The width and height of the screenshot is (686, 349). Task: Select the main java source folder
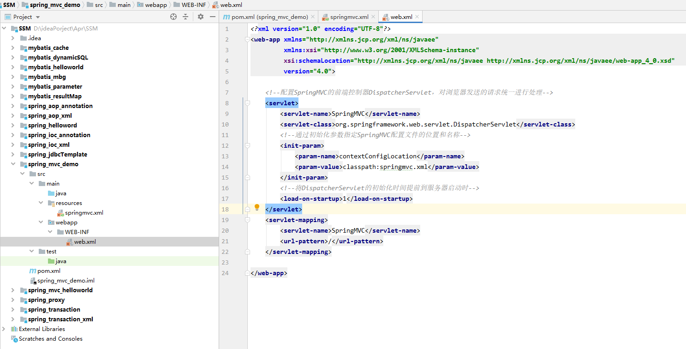click(57, 193)
